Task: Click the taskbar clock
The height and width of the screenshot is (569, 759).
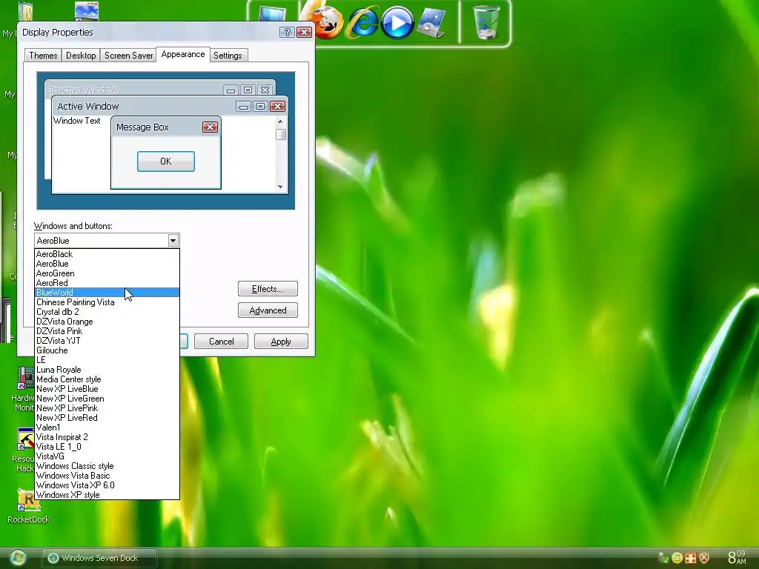Action: 737,557
